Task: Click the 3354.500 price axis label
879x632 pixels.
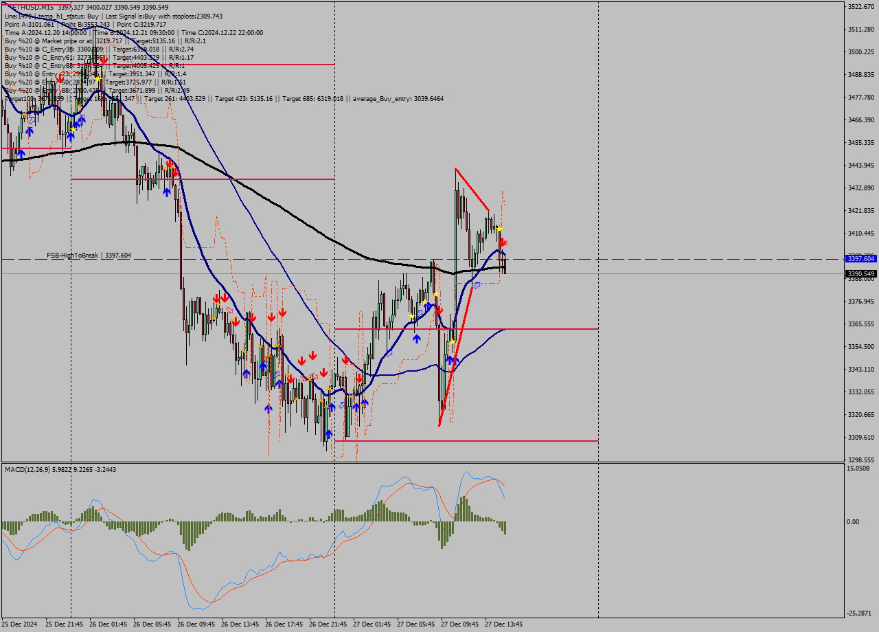Action: click(861, 346)
